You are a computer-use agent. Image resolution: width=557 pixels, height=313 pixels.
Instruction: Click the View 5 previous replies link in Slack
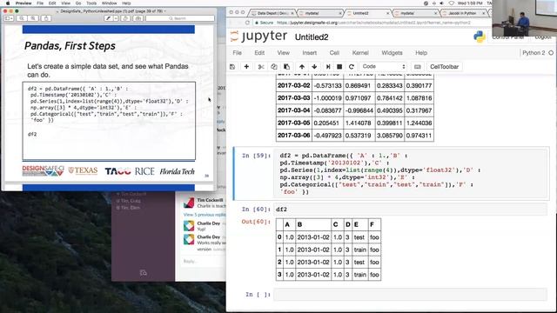tap(205, 215)
